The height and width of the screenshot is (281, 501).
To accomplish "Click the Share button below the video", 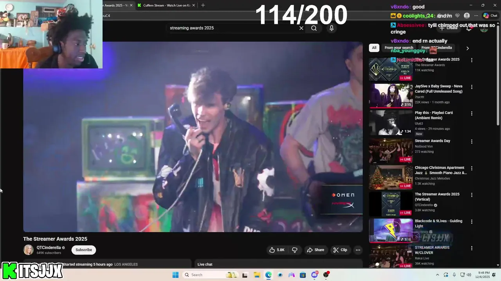I will (x=315, y=250).
